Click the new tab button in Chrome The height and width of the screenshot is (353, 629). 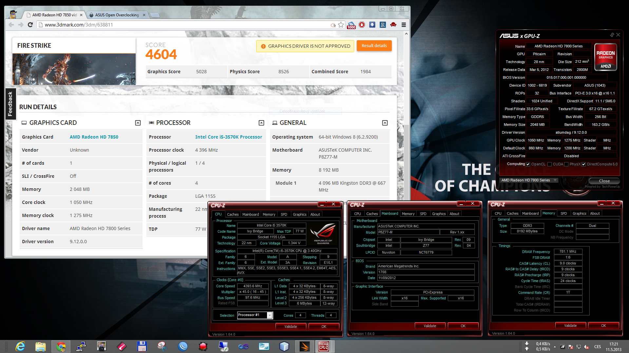154,15
